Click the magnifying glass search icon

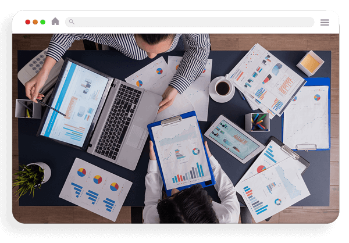(x=72, y=22)
